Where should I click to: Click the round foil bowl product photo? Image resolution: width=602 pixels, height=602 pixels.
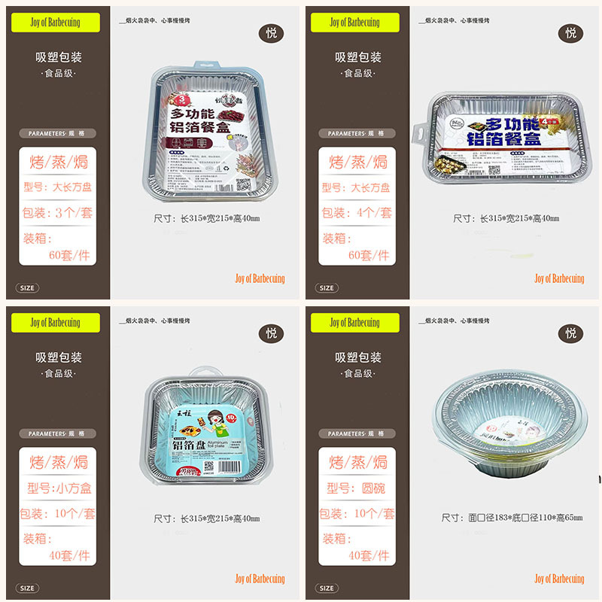click(x=511, y=424)
